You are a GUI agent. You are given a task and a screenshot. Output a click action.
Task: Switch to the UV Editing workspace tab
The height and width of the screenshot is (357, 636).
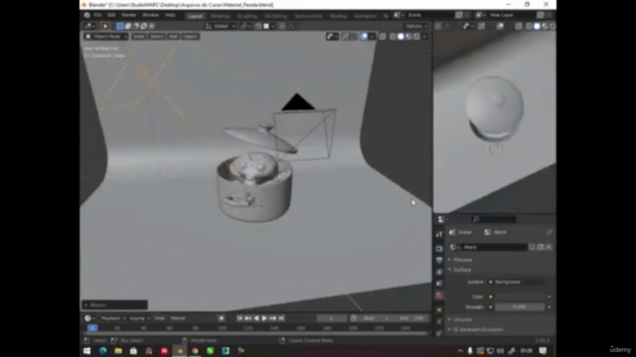pyautogui.click(x=276, y=16)
